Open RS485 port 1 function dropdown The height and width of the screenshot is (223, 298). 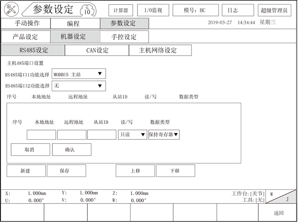(79, 74)
